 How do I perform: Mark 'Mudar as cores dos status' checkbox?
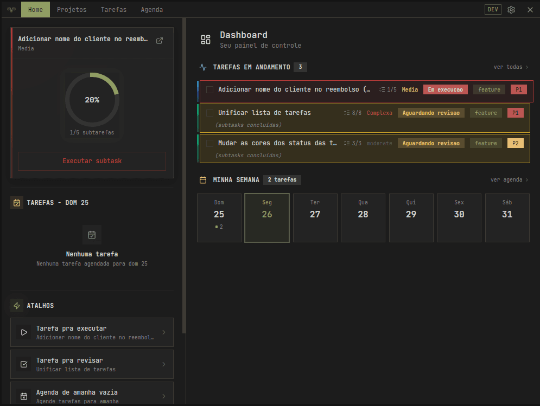tap(210, 143)
